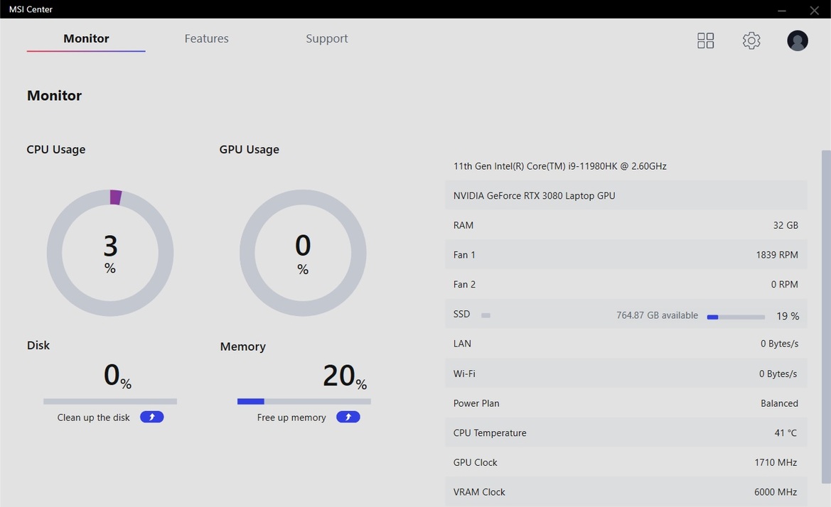Click the Free up memory rocket button

coord(348,417)
